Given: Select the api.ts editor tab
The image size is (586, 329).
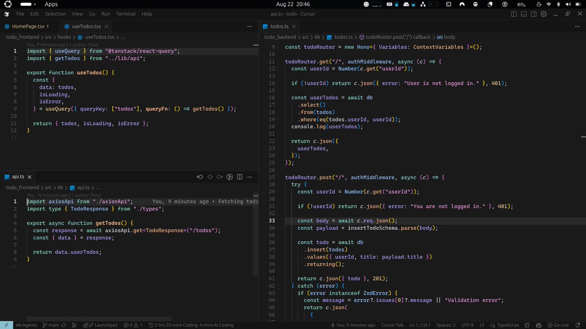Looking at the screenshot, I should click(18, 177).
